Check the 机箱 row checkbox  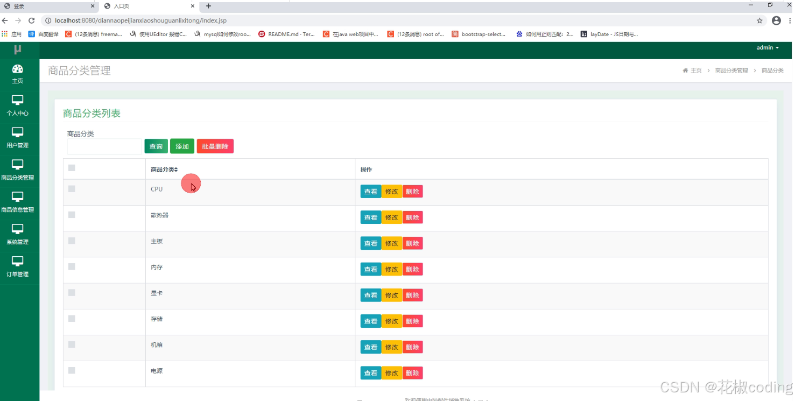(x=72, y=344)
